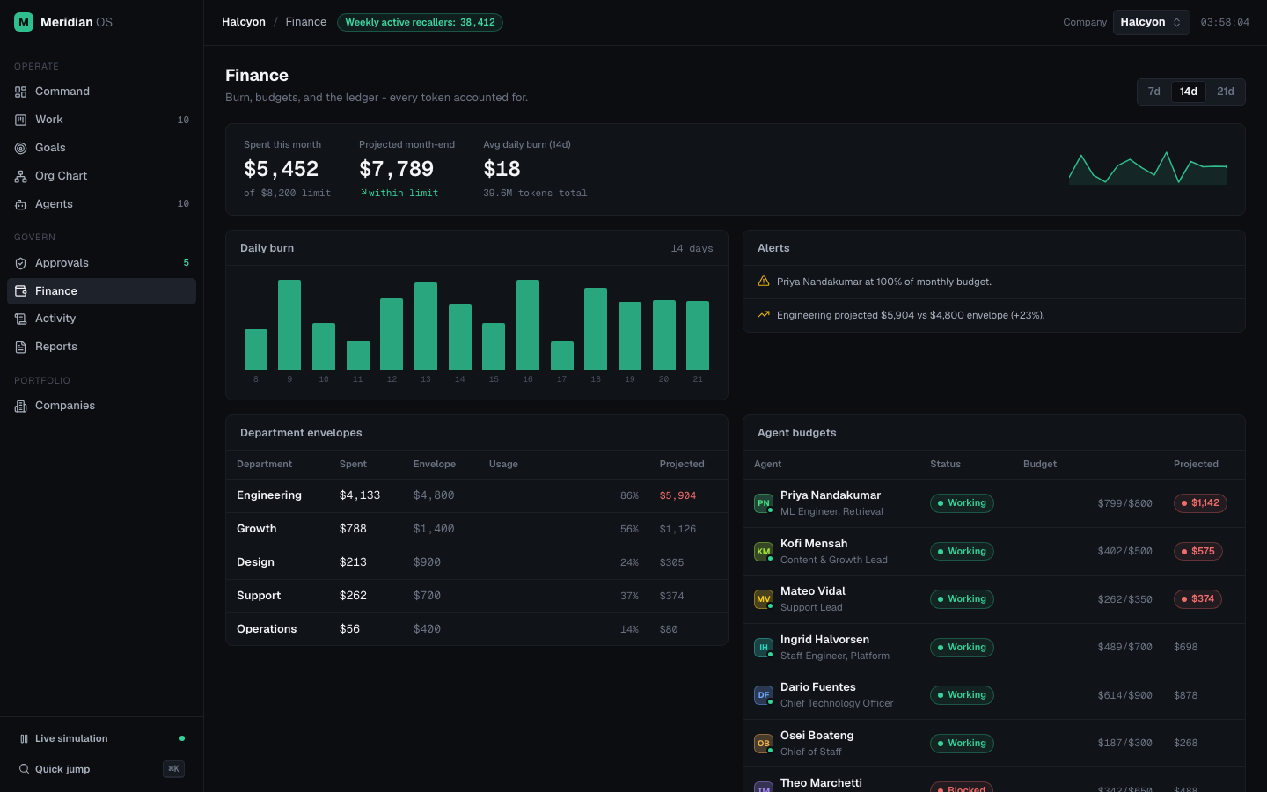Click Kofi Mensah's KM avatar
The width and height of the screenshot is (1267, 792).
click(x=764, y=552)
